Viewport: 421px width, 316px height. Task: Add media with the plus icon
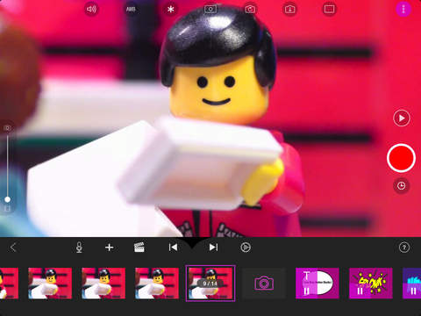point(109,248)
